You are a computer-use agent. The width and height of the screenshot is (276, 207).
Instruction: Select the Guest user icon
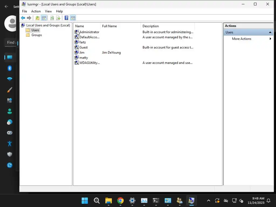pos(77,47)
